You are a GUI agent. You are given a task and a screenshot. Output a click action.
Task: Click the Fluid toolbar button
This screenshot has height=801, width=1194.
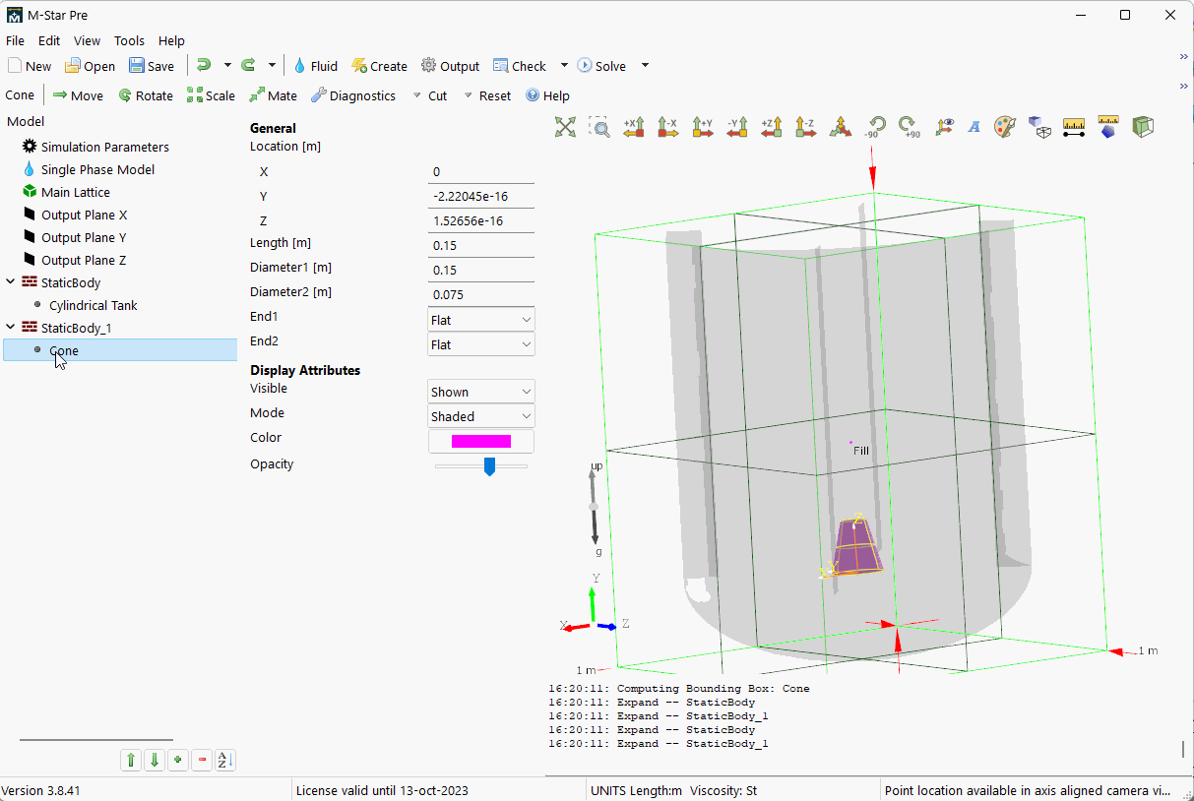(315, 66)
